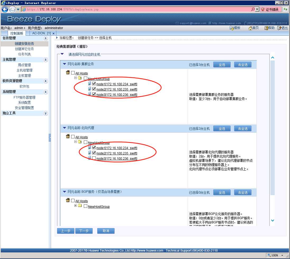Open address bar dropdown arrow
This screenshot has width=290, height=259.
coord(257,9)
